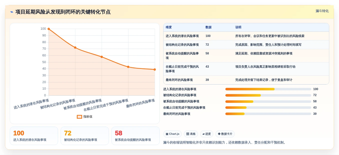Click table cell 最终闭环的风险事项

[x=179, y=80]
